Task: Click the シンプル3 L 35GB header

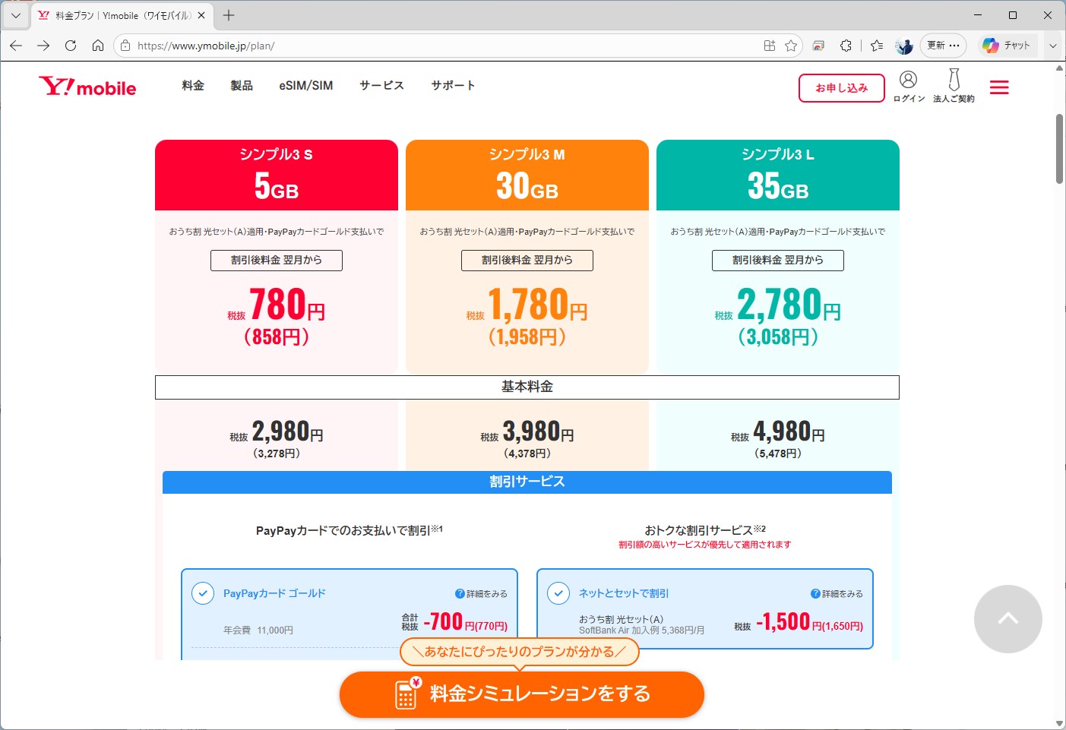Action: pyautogui.click(x=778, y=175)
